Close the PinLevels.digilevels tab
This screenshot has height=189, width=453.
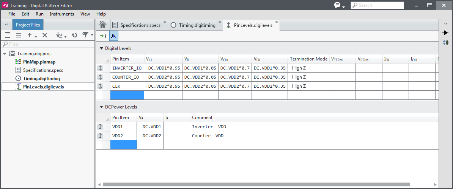(277, 22)
